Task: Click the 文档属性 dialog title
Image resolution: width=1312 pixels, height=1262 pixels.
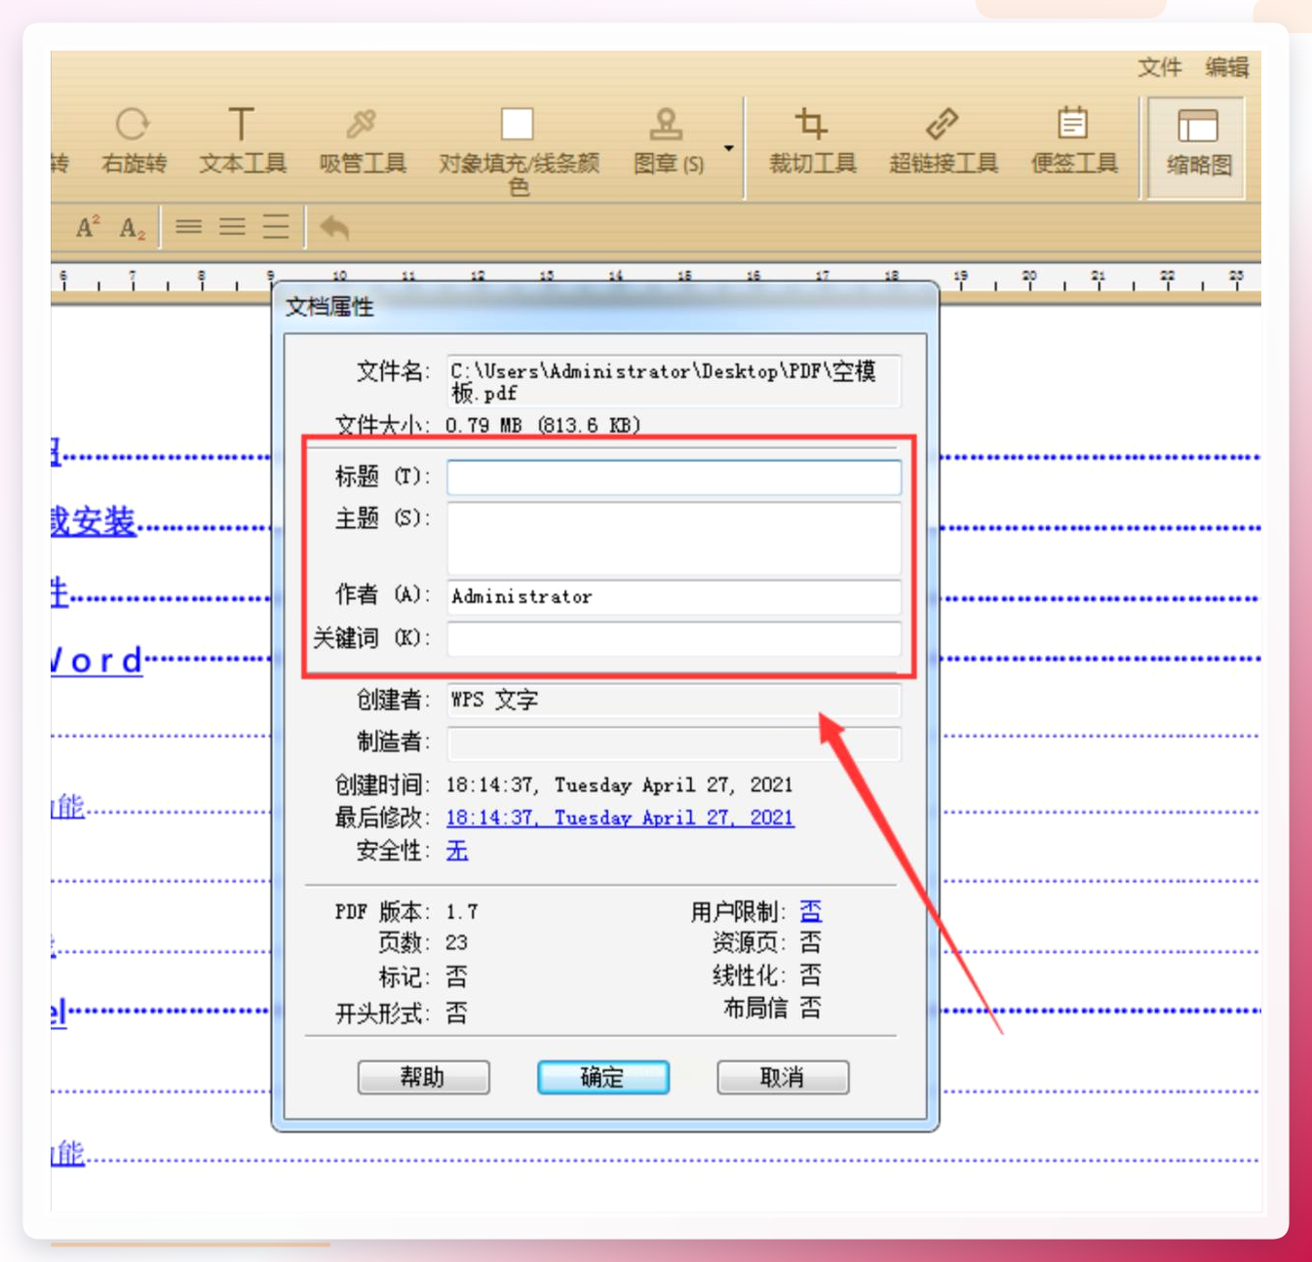Action: tap(329, 307)
